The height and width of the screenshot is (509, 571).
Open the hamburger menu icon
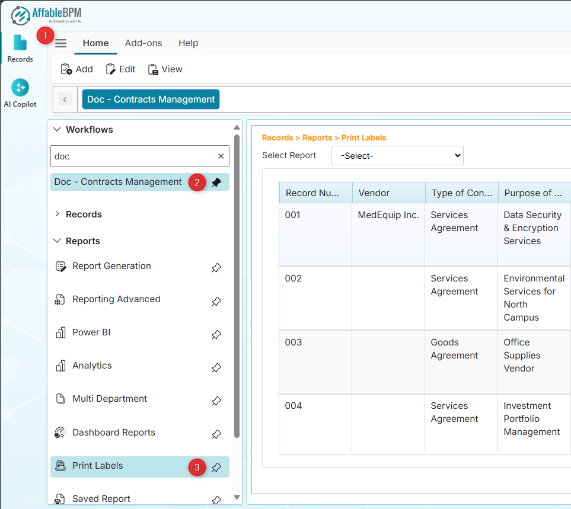[61, 43]
